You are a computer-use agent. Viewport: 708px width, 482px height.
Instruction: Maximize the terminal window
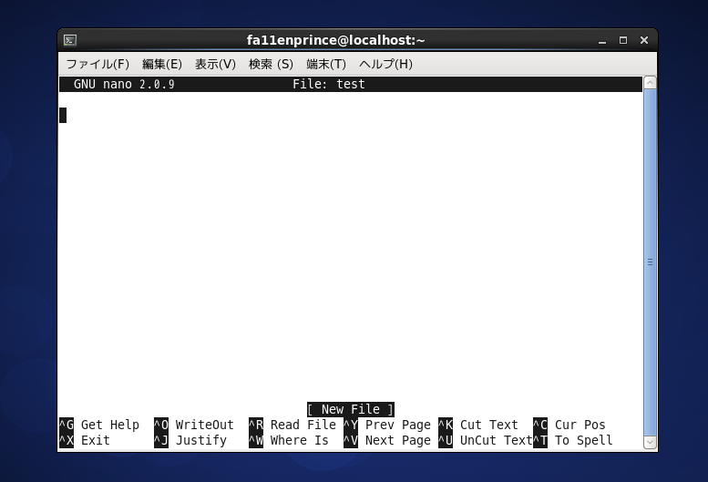623,40
